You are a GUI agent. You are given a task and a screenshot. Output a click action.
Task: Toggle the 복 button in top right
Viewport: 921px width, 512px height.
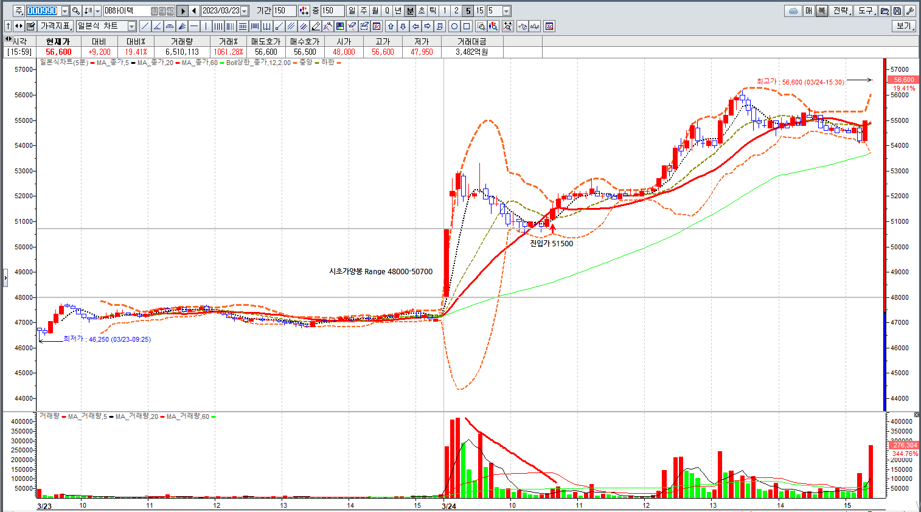coord(821,11)
